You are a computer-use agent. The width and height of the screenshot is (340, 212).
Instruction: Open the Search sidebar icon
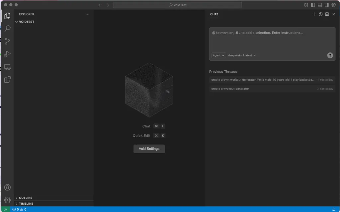tap(7, 29)
